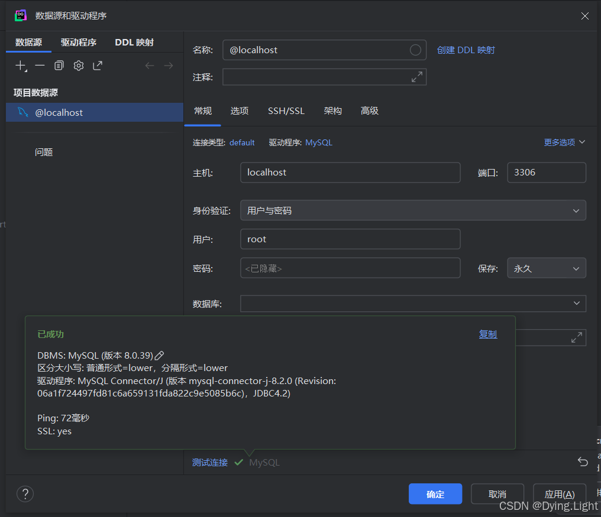This screenshot has width=601, height=517.
Task: Click inside the 名称 input field
Action: [x=324, y=50]
